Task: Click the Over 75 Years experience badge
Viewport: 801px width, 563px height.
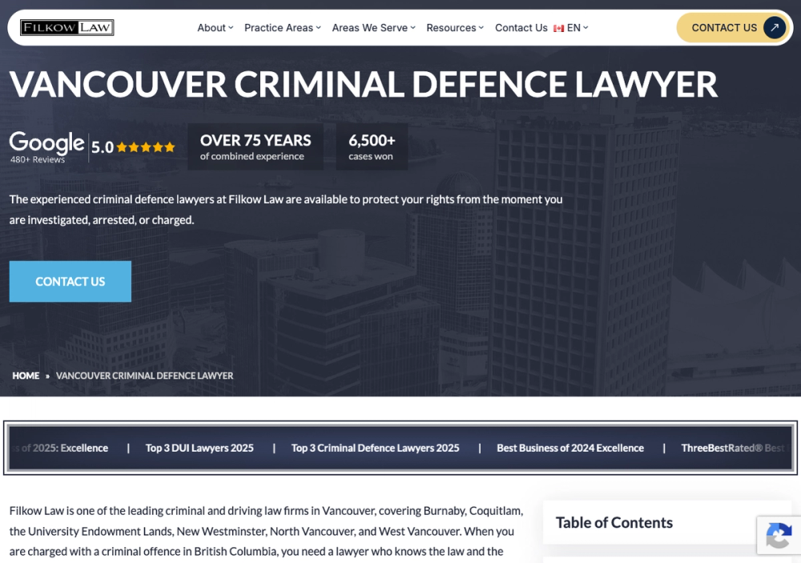Action: pos(256,147)
